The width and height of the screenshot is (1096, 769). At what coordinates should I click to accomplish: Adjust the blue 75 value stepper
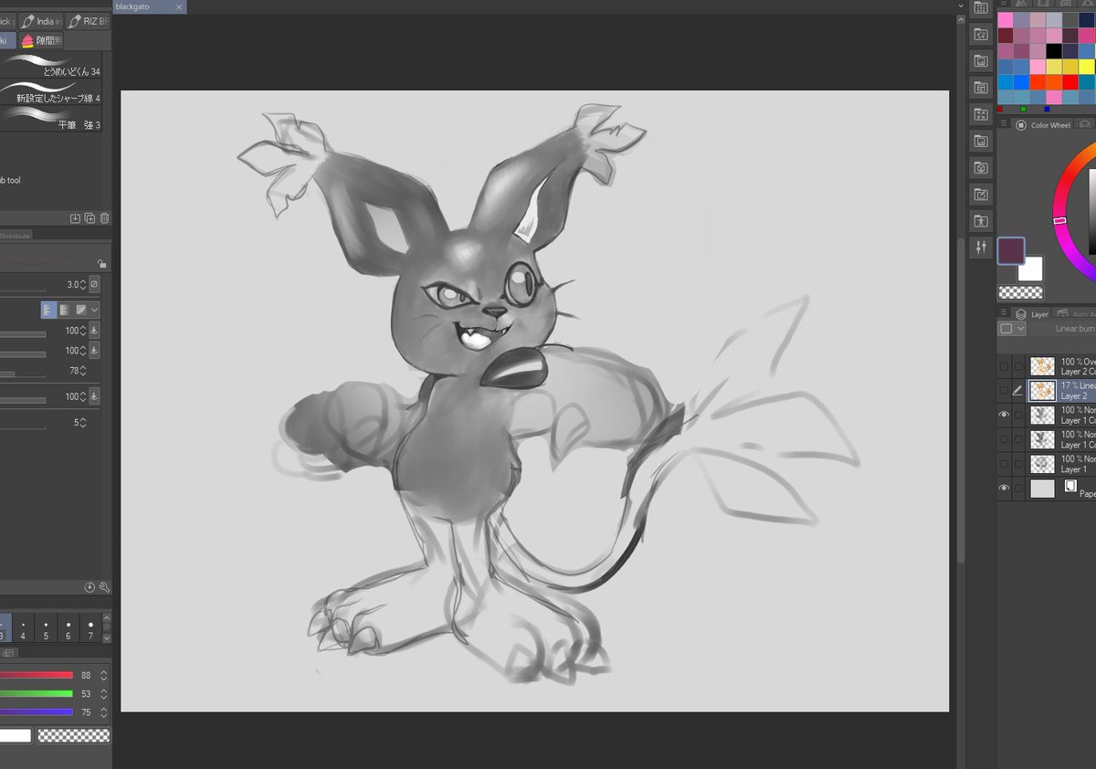pyautogui.click(x=104, y=711)
